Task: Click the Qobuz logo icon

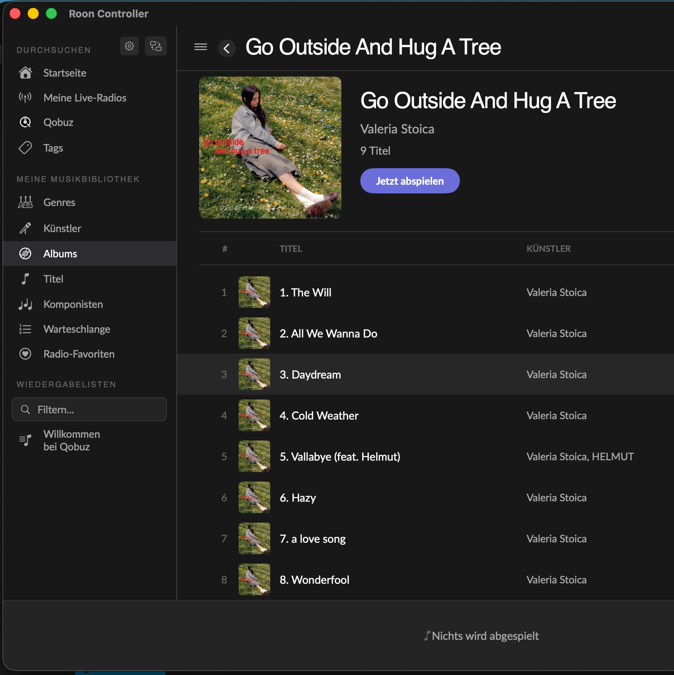Action: 25,122
